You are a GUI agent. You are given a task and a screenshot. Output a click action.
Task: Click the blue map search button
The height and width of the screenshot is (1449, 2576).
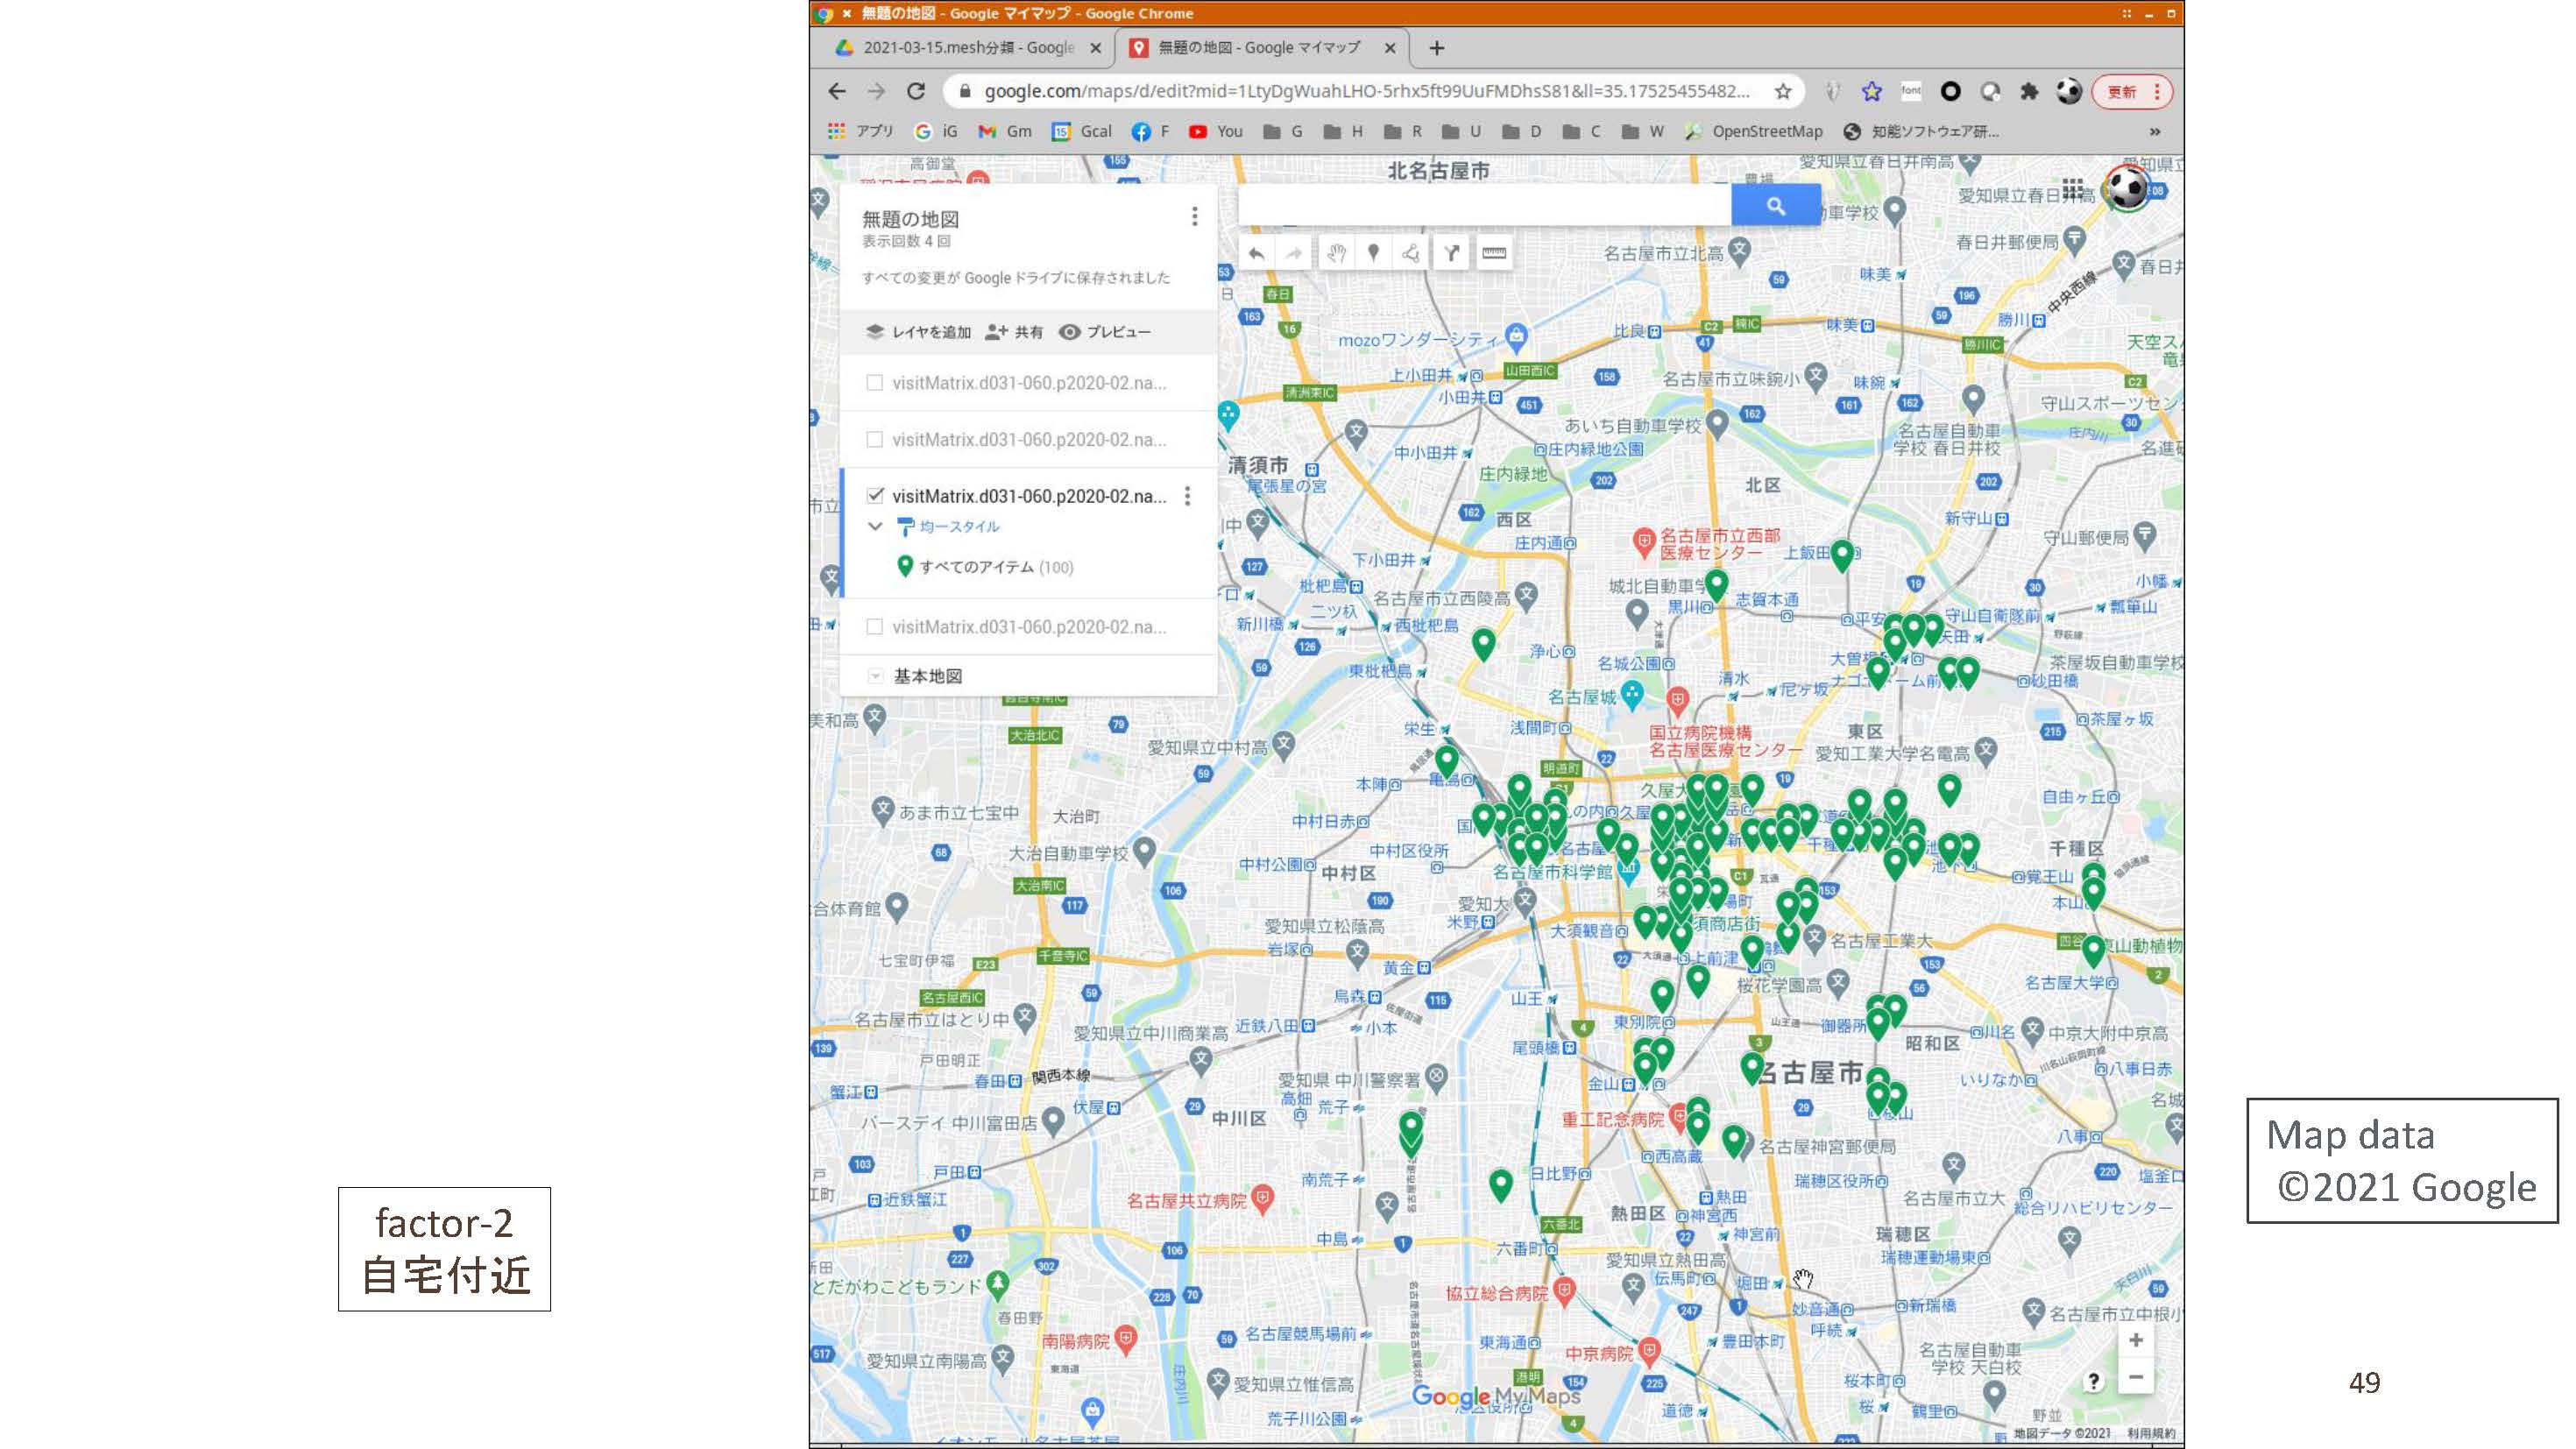tap(1776, 205)
